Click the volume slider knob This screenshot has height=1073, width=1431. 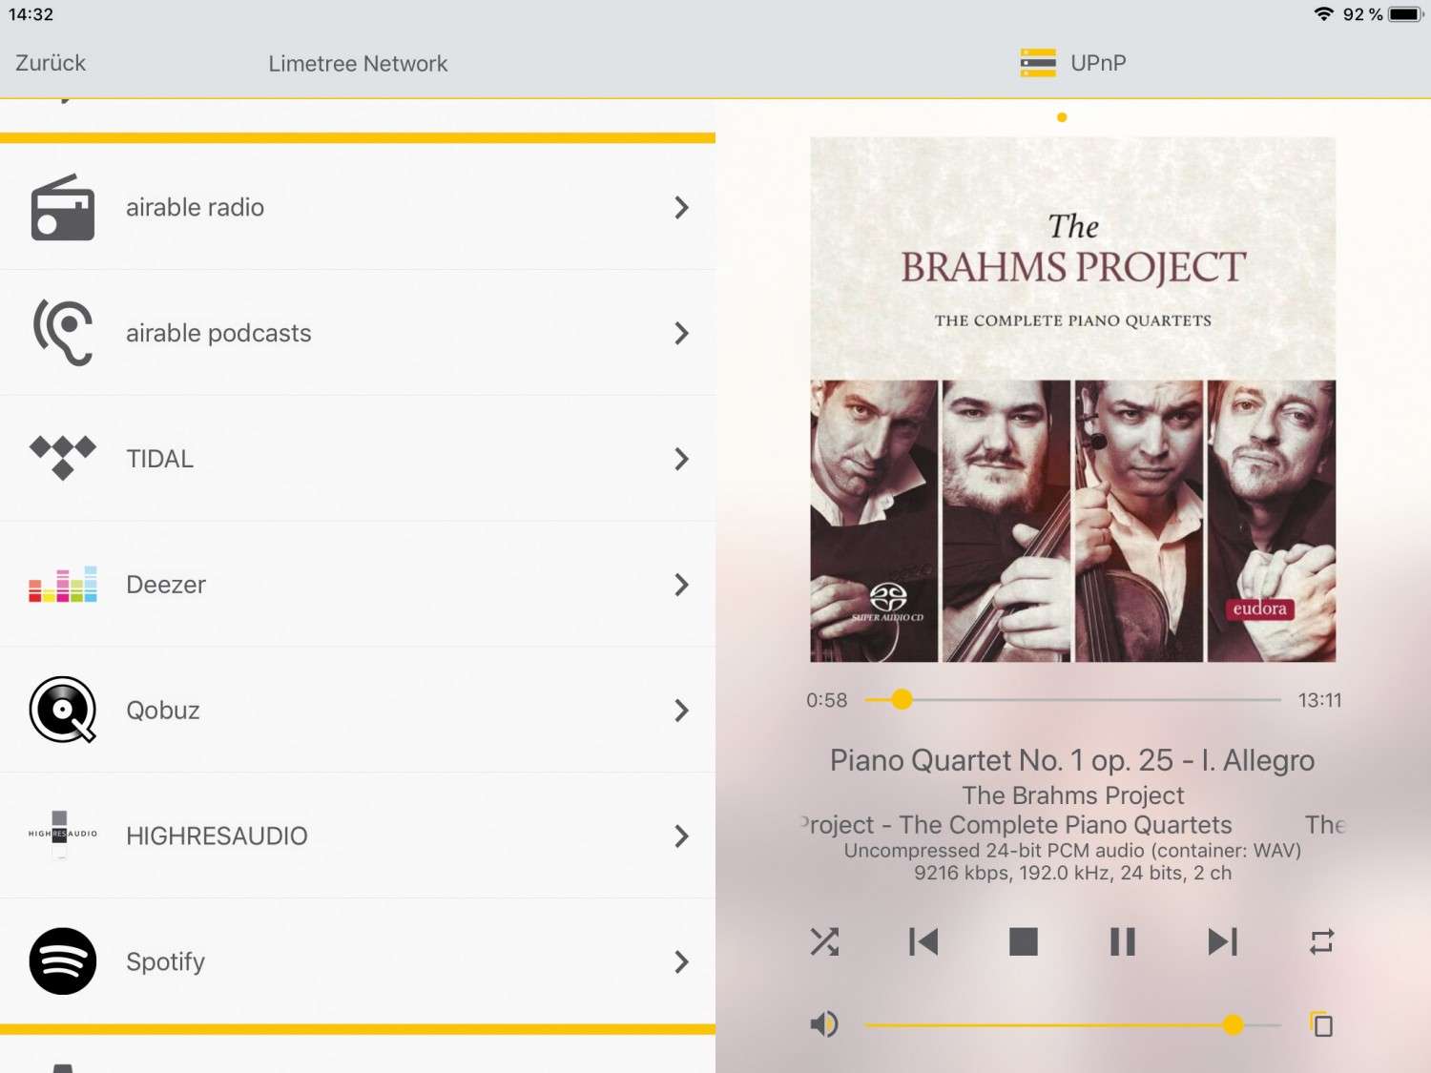pyautogui.click(x=1234, y=1025)
